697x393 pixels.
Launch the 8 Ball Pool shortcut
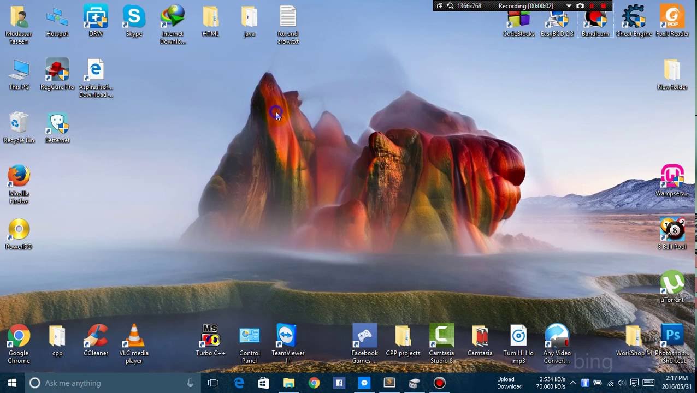click(x=672, y=235)
